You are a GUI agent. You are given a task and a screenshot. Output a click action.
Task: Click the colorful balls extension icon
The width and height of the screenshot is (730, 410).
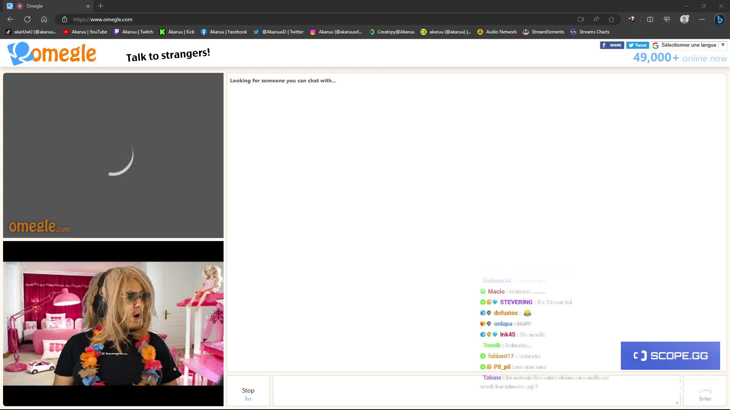click(632, 19)
